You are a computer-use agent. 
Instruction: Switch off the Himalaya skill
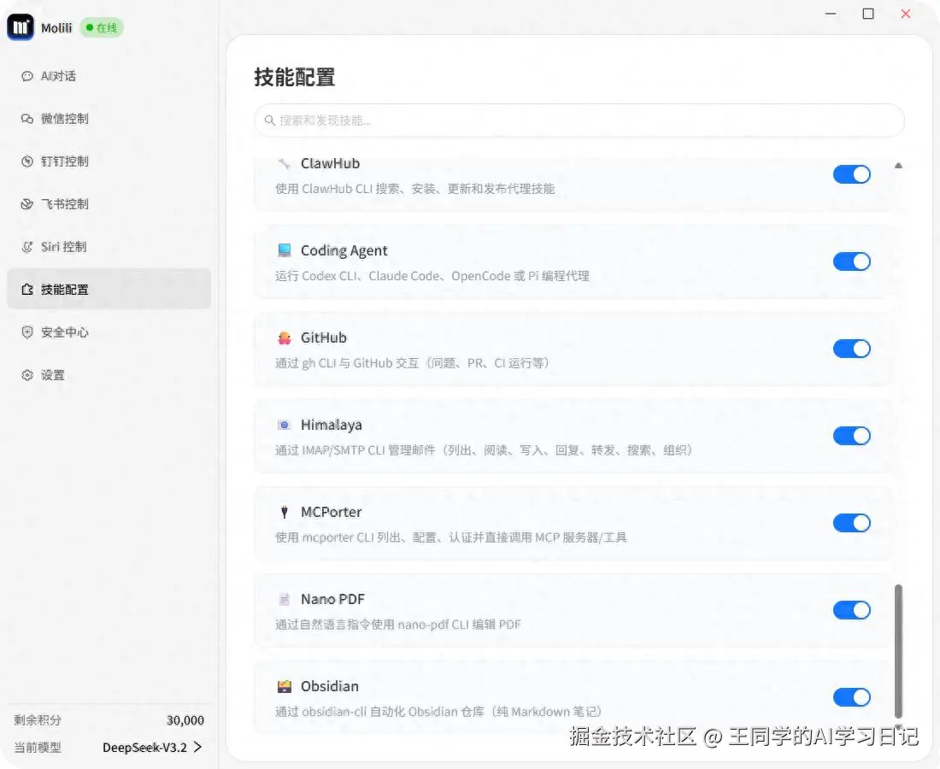pyautogui.click(x=851, y=436)
